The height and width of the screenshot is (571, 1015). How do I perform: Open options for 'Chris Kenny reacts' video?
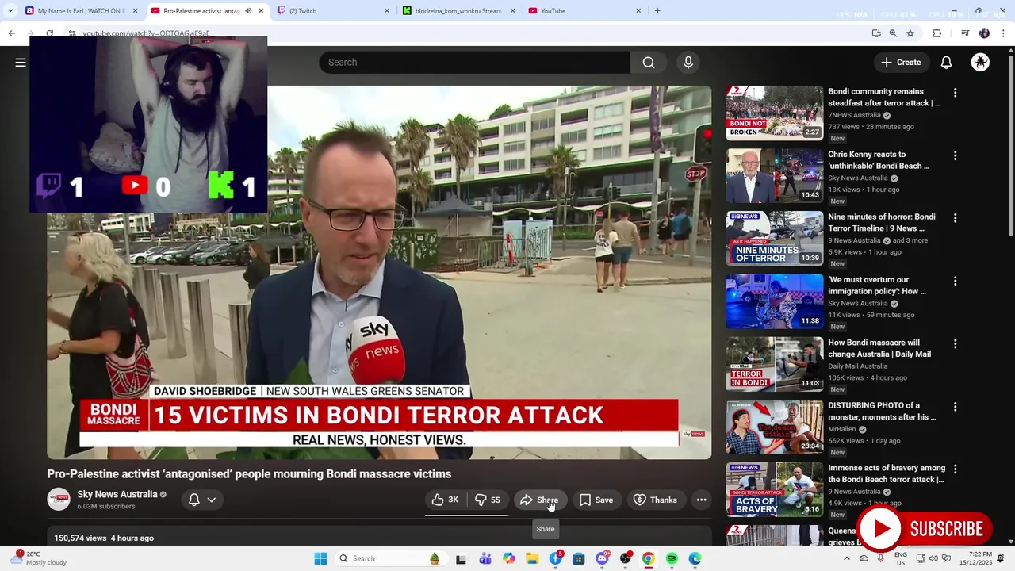pyautogui.click(x=955, y=155)
